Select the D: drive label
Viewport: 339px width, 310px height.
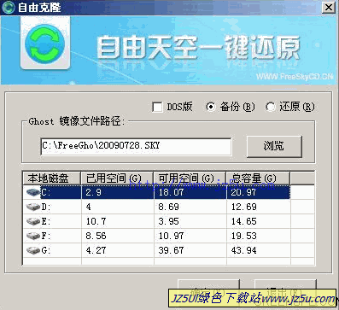click(x=46, y=207)
